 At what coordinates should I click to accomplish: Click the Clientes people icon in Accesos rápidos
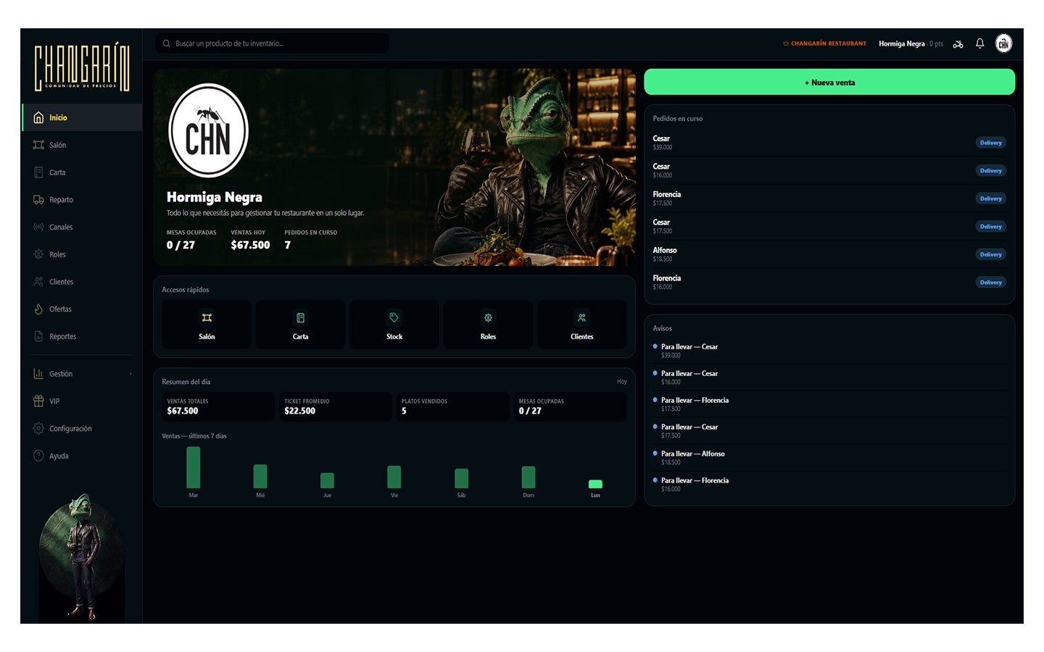click(581, 317)
